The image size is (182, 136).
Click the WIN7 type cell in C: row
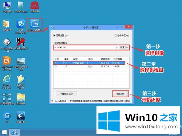click(79, 63)
